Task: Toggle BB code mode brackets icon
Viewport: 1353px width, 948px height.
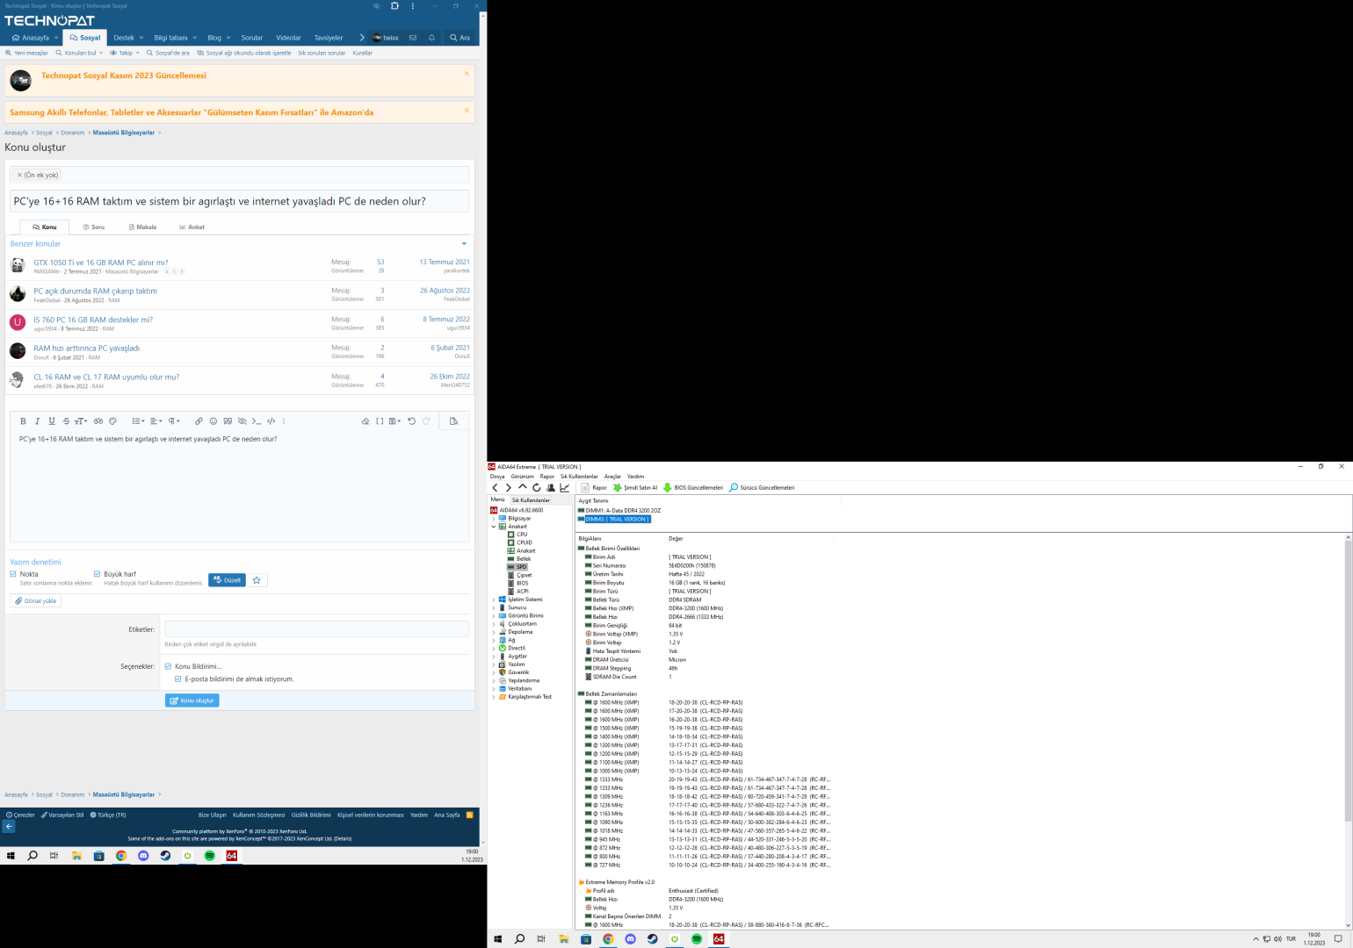Action: [x=380, y=421]
